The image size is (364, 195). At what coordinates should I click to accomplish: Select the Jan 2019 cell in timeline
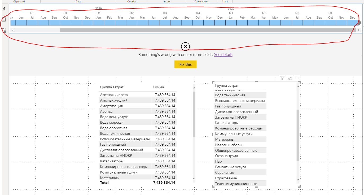pyautogui.click(x=98, y=23)
